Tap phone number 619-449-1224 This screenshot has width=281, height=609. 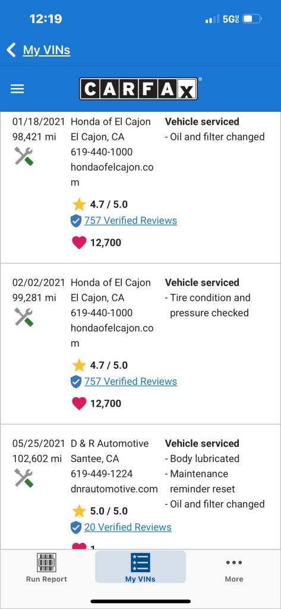tap(102, 474)
